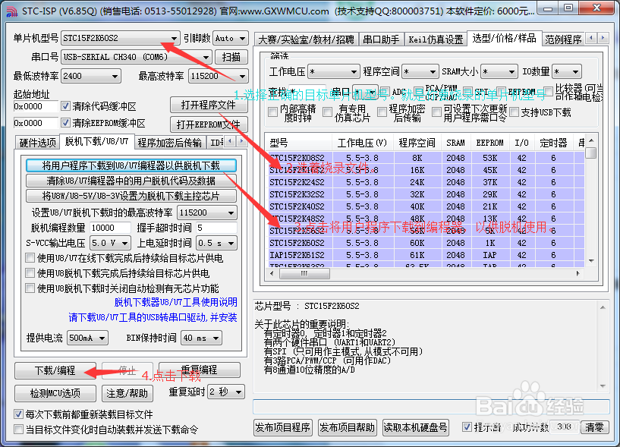Click 打开程序文件 button
This screenshot has height=447, width=620.
[x=209, y=105]
